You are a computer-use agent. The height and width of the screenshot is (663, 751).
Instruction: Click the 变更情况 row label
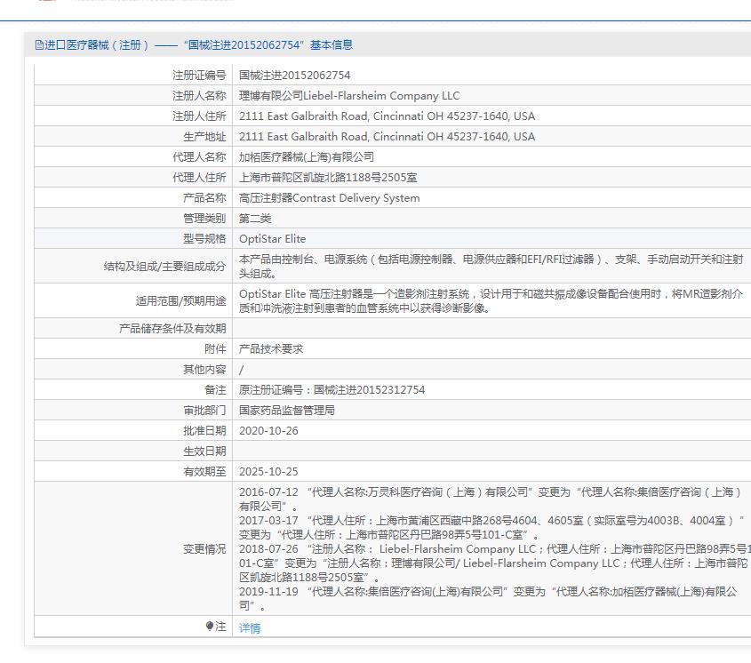point(204,549)
